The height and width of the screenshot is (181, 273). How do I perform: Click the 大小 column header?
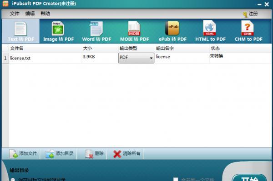(100, 48)
